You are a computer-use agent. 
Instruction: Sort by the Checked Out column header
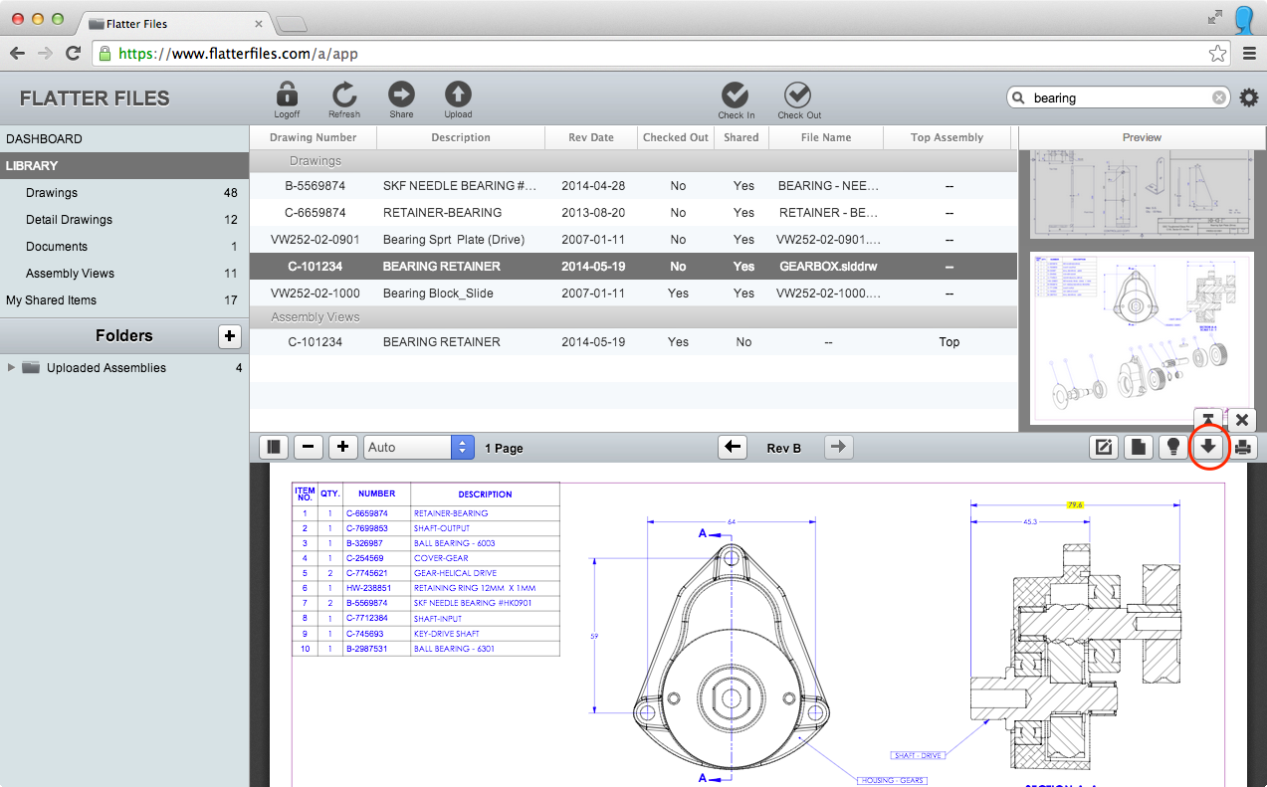[676, 137]
